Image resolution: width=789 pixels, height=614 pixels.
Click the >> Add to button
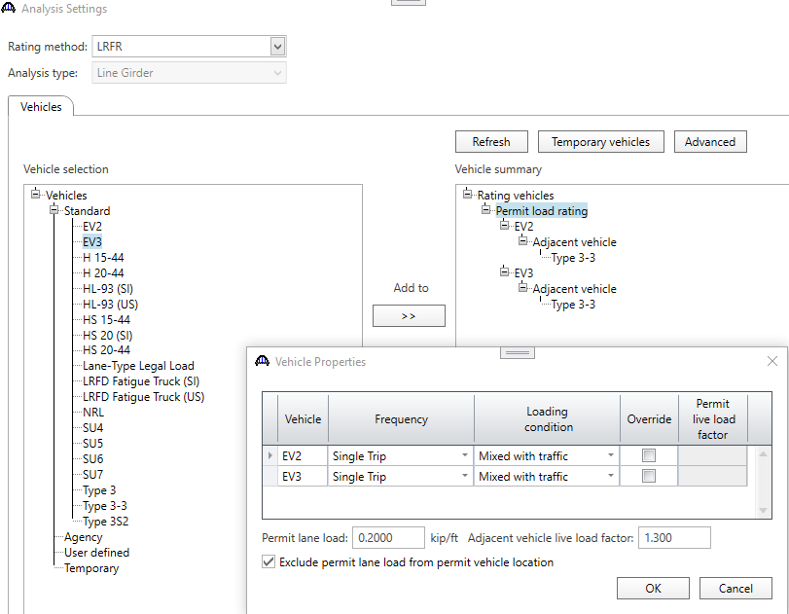coord(409,316)
